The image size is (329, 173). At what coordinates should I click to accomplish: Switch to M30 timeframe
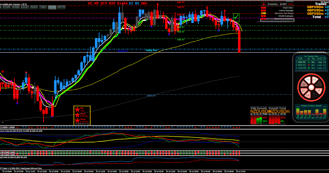[112, 3]
